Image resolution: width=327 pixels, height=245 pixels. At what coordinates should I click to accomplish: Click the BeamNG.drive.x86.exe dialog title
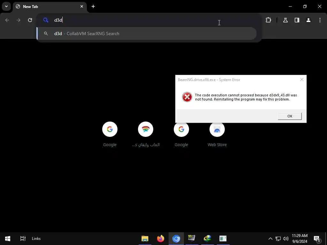click(209, 80)
